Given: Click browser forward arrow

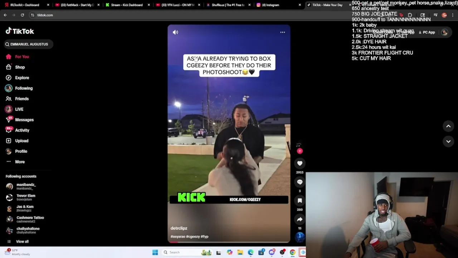Looking at the screenshot, I should [x=14, y=15].
